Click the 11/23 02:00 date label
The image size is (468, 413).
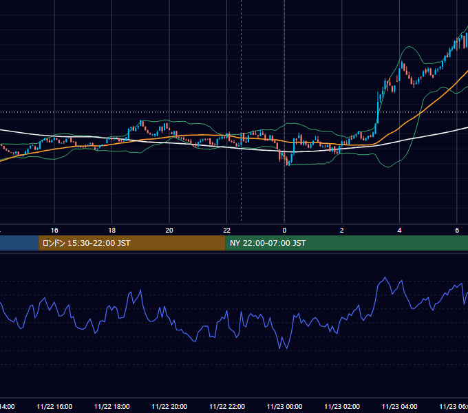(x=342, y=407)
